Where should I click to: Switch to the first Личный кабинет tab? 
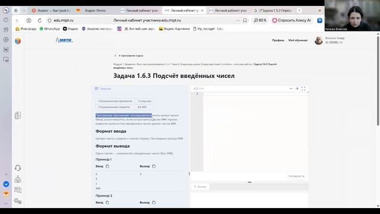140,11
